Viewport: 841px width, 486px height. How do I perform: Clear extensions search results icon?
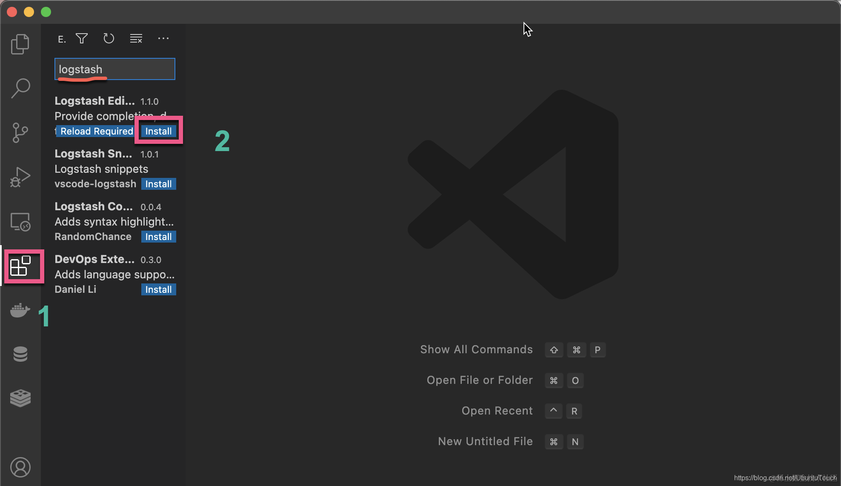(136, 39)
